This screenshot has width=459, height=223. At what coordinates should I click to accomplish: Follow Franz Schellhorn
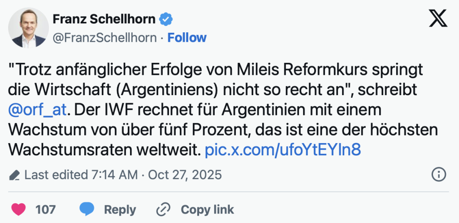[187, 38]
